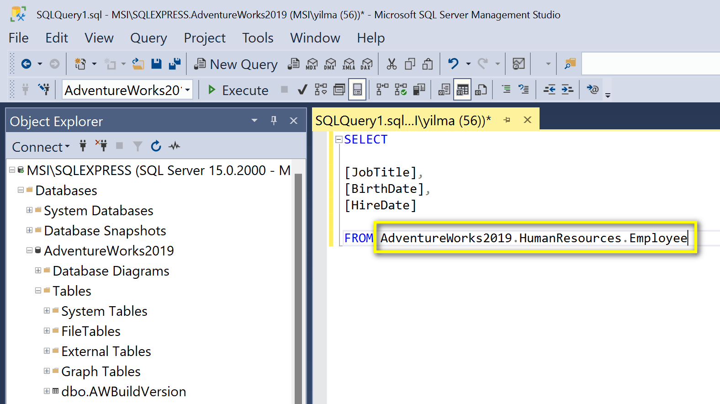Switch to Results to File
The height and width of the screenshot is (404, 720).
(481, 90)
